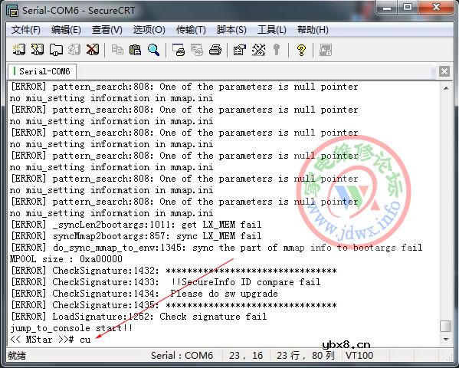Click the Connect toolbar icon
The image size is (459, 368).
[19, 50]
